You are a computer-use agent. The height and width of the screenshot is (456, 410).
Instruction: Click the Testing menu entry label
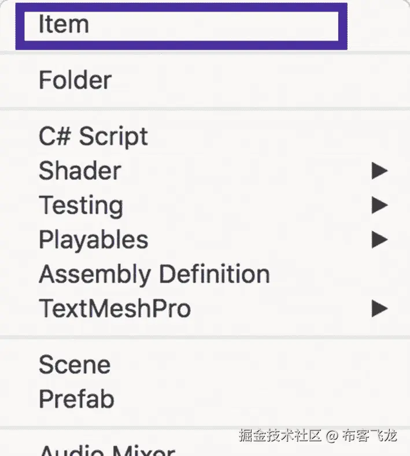pos(81,205)
